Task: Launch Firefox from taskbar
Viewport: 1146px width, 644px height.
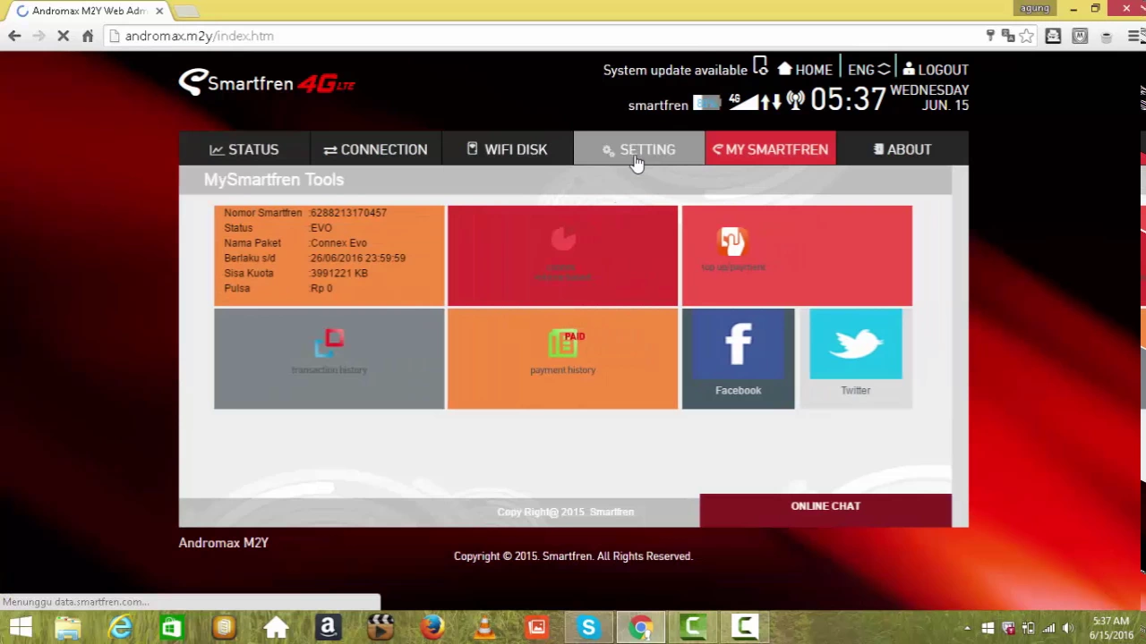Action: [x=432, y=628]
